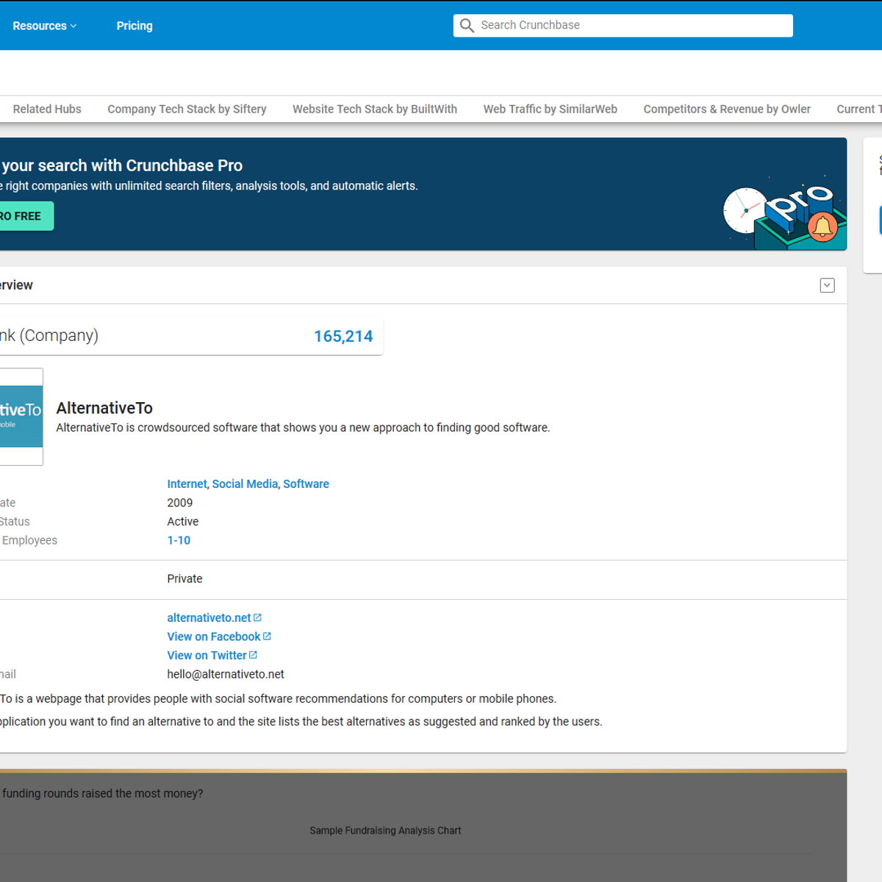This screenshot has height=882, width=882.
Task: Click the external-link icon beside alternativeto.net
Action: pos(257,617)
